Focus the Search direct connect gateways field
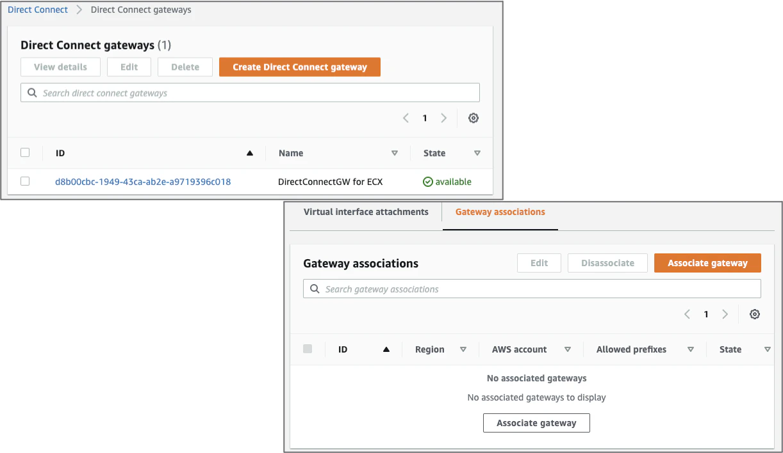 pyautogui.click(x=250, y=93)
